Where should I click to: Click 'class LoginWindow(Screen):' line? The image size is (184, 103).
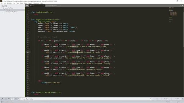point(43,12)
